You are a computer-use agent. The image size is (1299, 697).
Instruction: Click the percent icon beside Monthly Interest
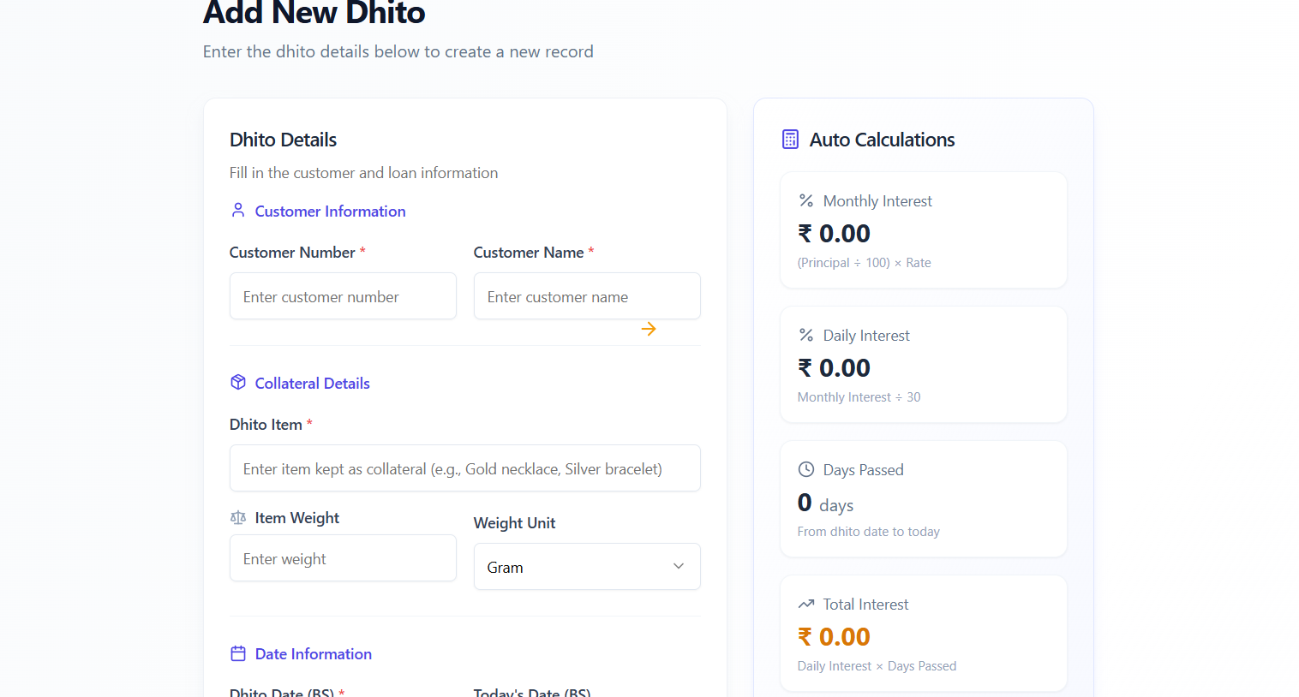tap(806, 200)
